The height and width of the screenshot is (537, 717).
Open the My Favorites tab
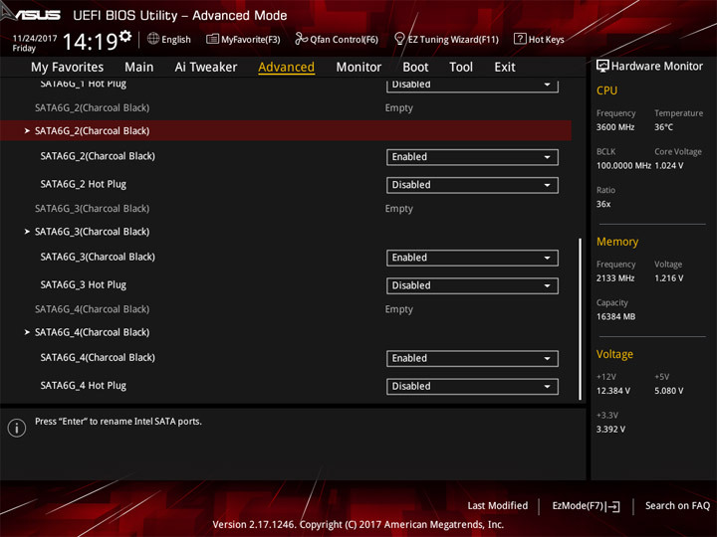[68, 68]
